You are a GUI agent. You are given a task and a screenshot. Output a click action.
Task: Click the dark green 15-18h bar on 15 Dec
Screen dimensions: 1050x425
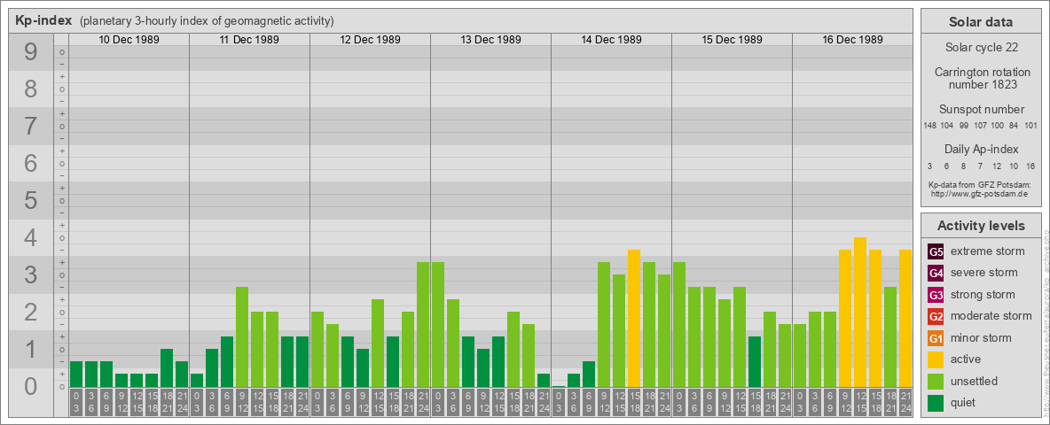coord(755,361)
